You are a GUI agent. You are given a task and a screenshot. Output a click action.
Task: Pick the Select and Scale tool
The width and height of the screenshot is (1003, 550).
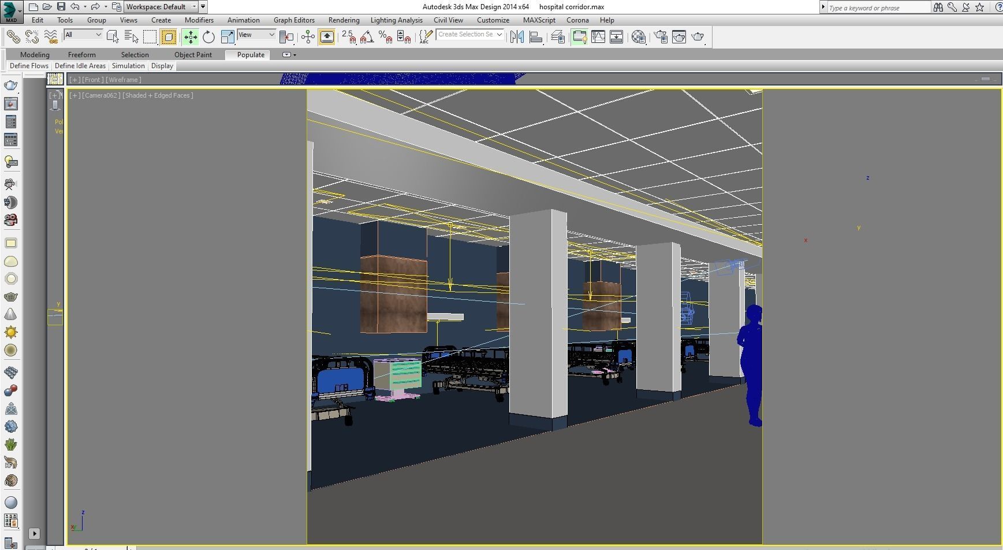[x=228, y=37]
